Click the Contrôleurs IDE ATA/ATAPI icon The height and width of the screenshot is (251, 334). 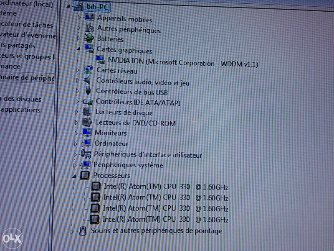click(88, 101)
